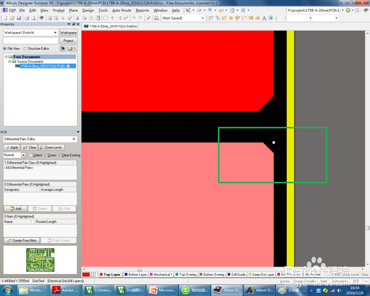This screenshot has height=296, width=370.
Task: Click the Redo arrow icon
Action: tap(141, 18)
